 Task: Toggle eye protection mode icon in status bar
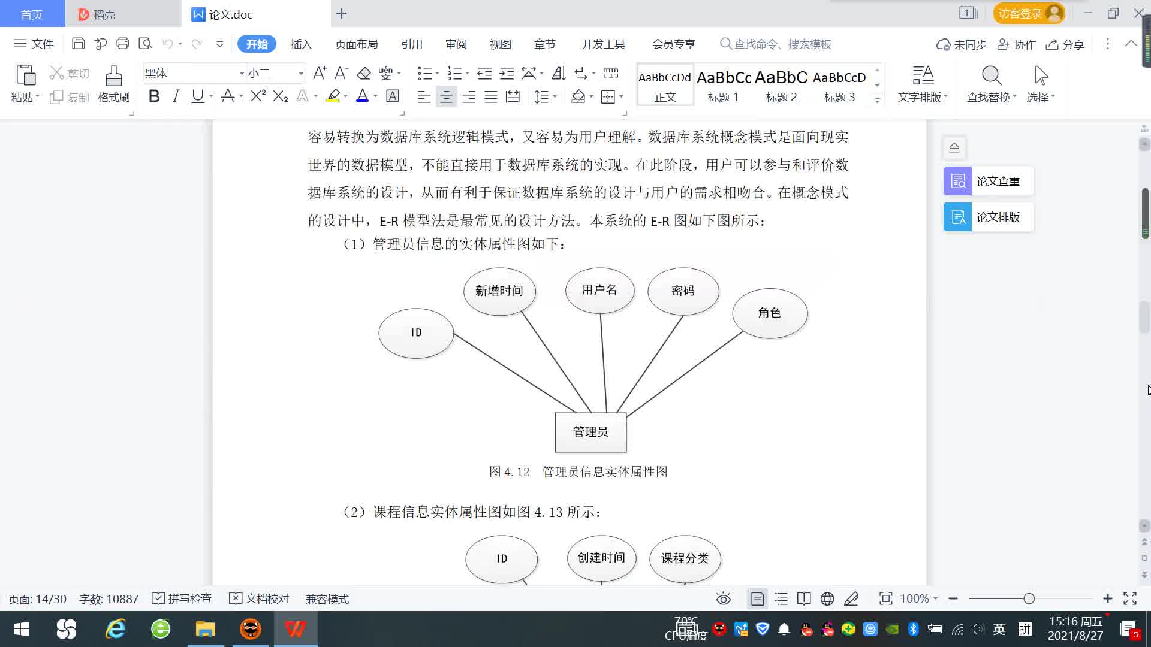[x=723, y=598]
